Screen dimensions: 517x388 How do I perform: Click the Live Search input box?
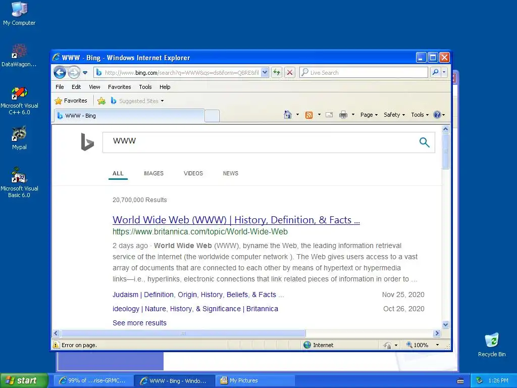coord(364,73)
